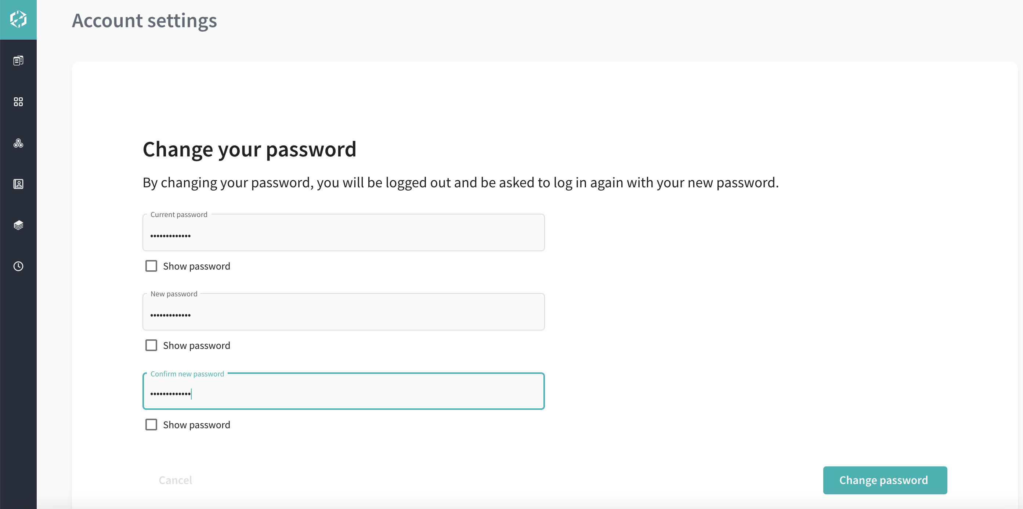Select the clusters icon in the sidebar
This screenshot has height=509, width=1023.
(18, 143)
